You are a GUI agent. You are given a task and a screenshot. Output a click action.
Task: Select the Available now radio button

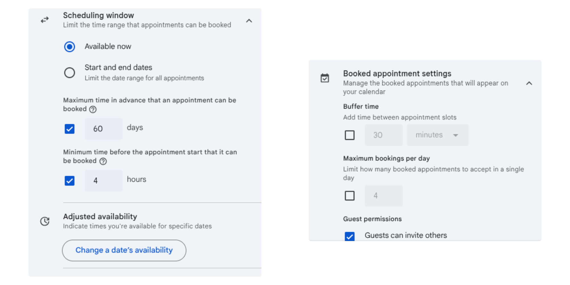pos(69,46)
